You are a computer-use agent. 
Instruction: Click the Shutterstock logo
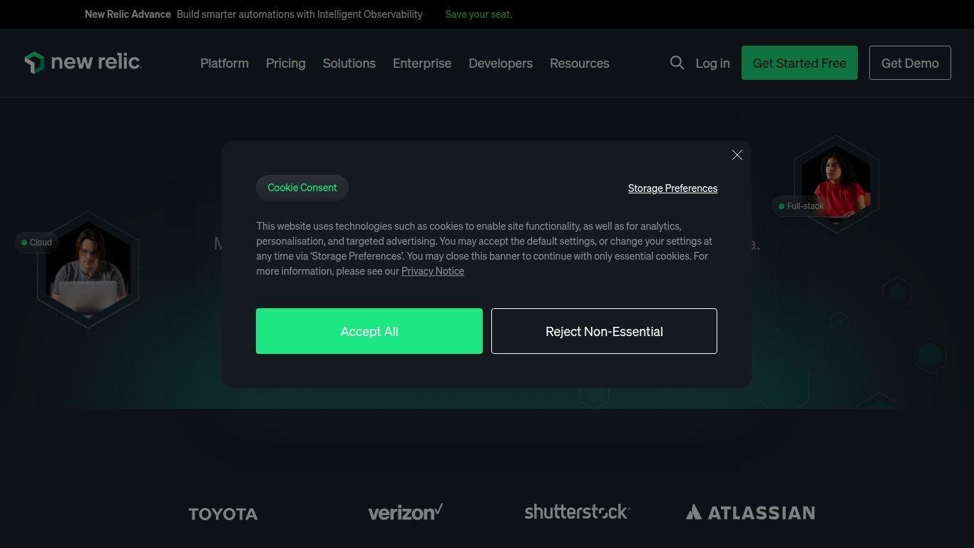tap(577, 512)
